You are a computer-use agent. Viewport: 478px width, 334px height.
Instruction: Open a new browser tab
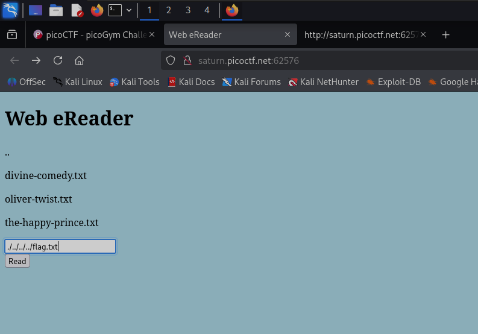[x=445, y=35]
